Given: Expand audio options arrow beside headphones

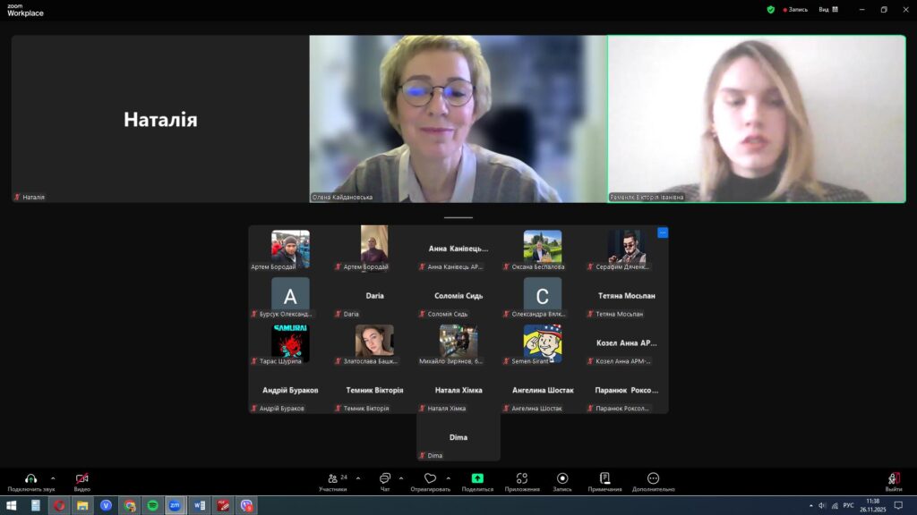Looking at the screenshot, I should coord(53,477).
